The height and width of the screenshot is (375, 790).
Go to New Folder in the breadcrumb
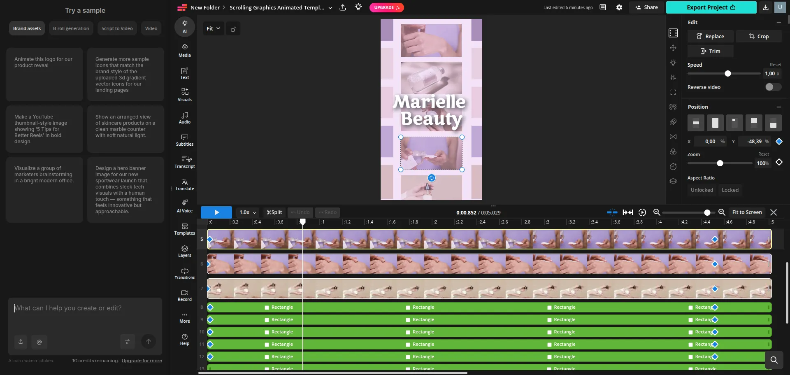[x=205, y=7]
